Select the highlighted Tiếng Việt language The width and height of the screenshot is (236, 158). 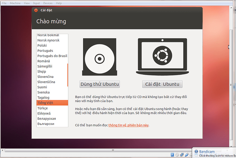[52, 103]
